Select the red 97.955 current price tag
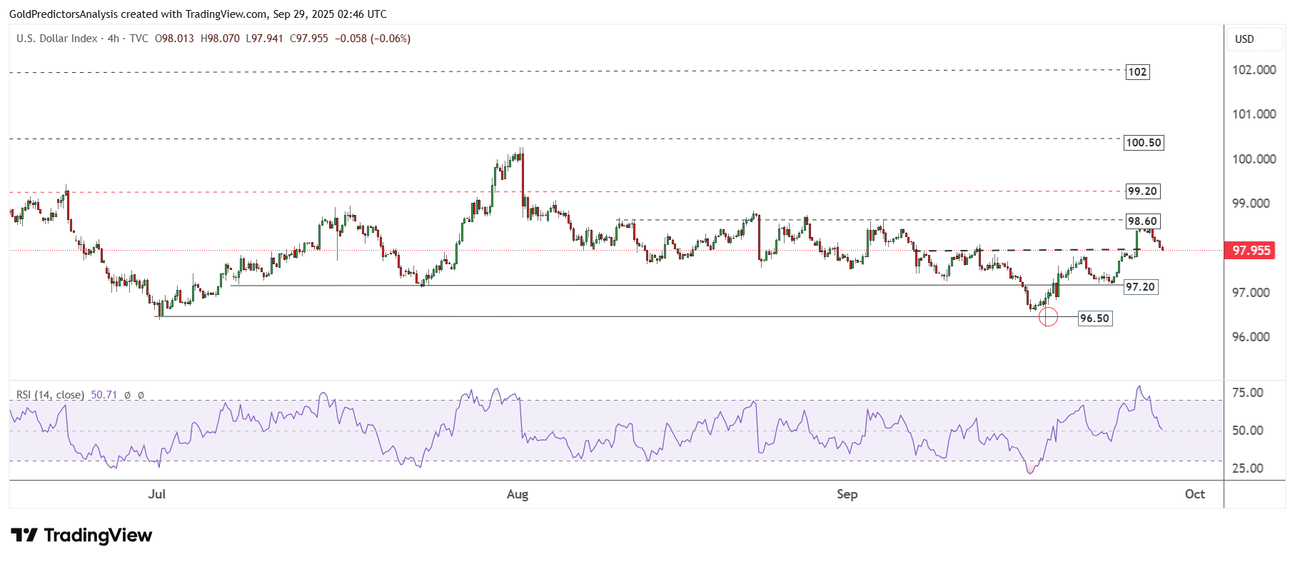Viewport: 1295px width, 562px height. (x=1251, y=251)
